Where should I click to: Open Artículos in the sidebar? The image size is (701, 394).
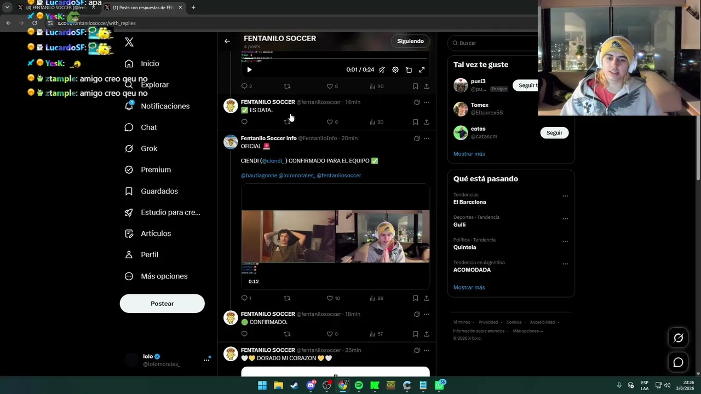click(147, 234)
